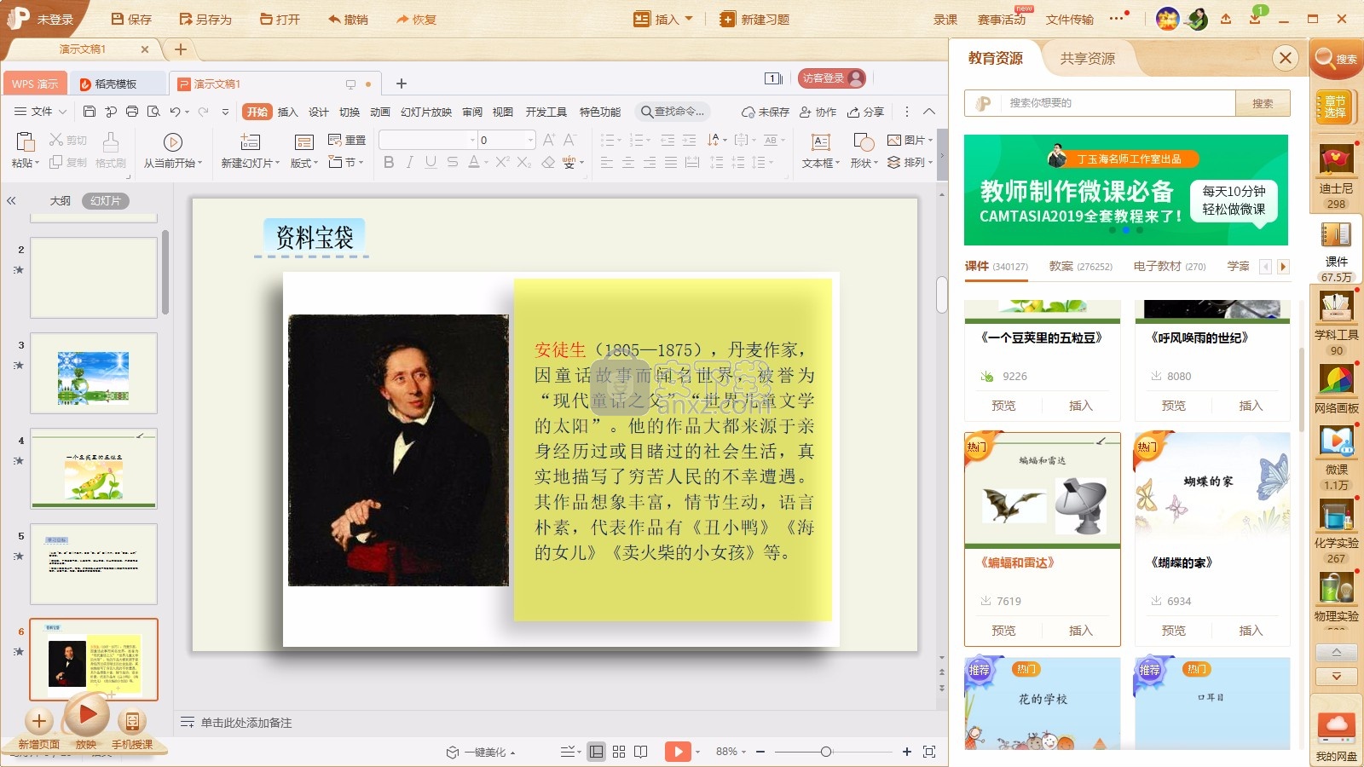Open the 图片 picture dropdown
Viewport: 1364px width, 767px height.
[910, 140]
